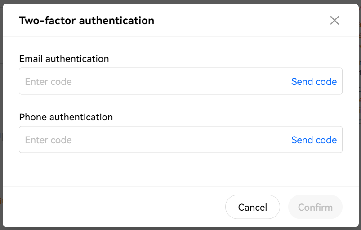Send code for Email authentication
The height and width of the screenshot is (230, 361).
pos(314,81)
